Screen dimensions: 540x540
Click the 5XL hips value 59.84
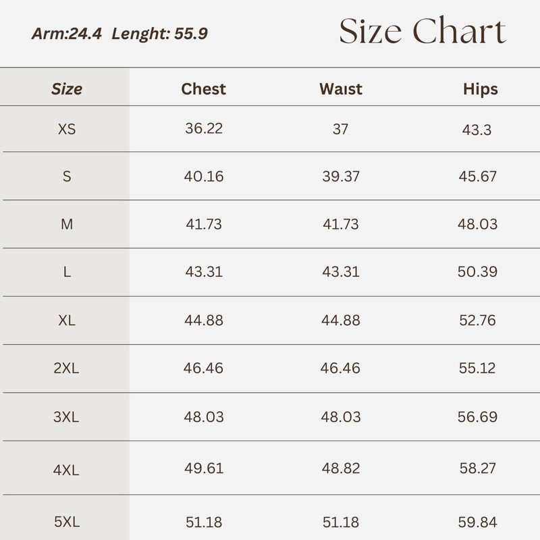click(477, 522)
